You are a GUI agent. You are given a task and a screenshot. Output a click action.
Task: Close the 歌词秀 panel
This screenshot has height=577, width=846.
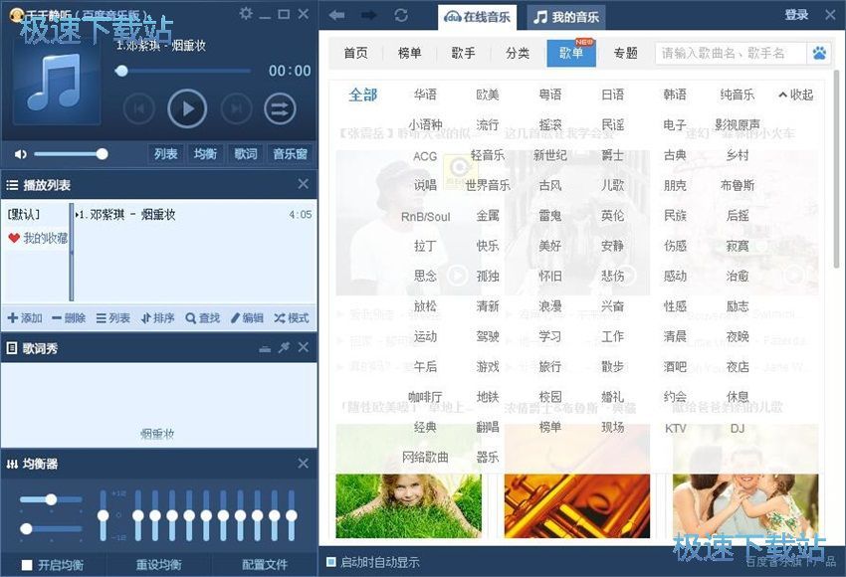304,348
